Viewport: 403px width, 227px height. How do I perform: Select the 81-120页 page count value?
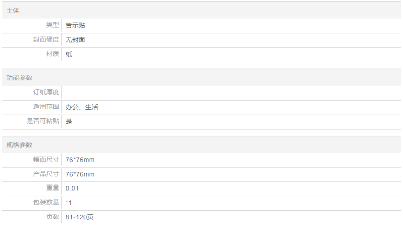click(79, 217)
